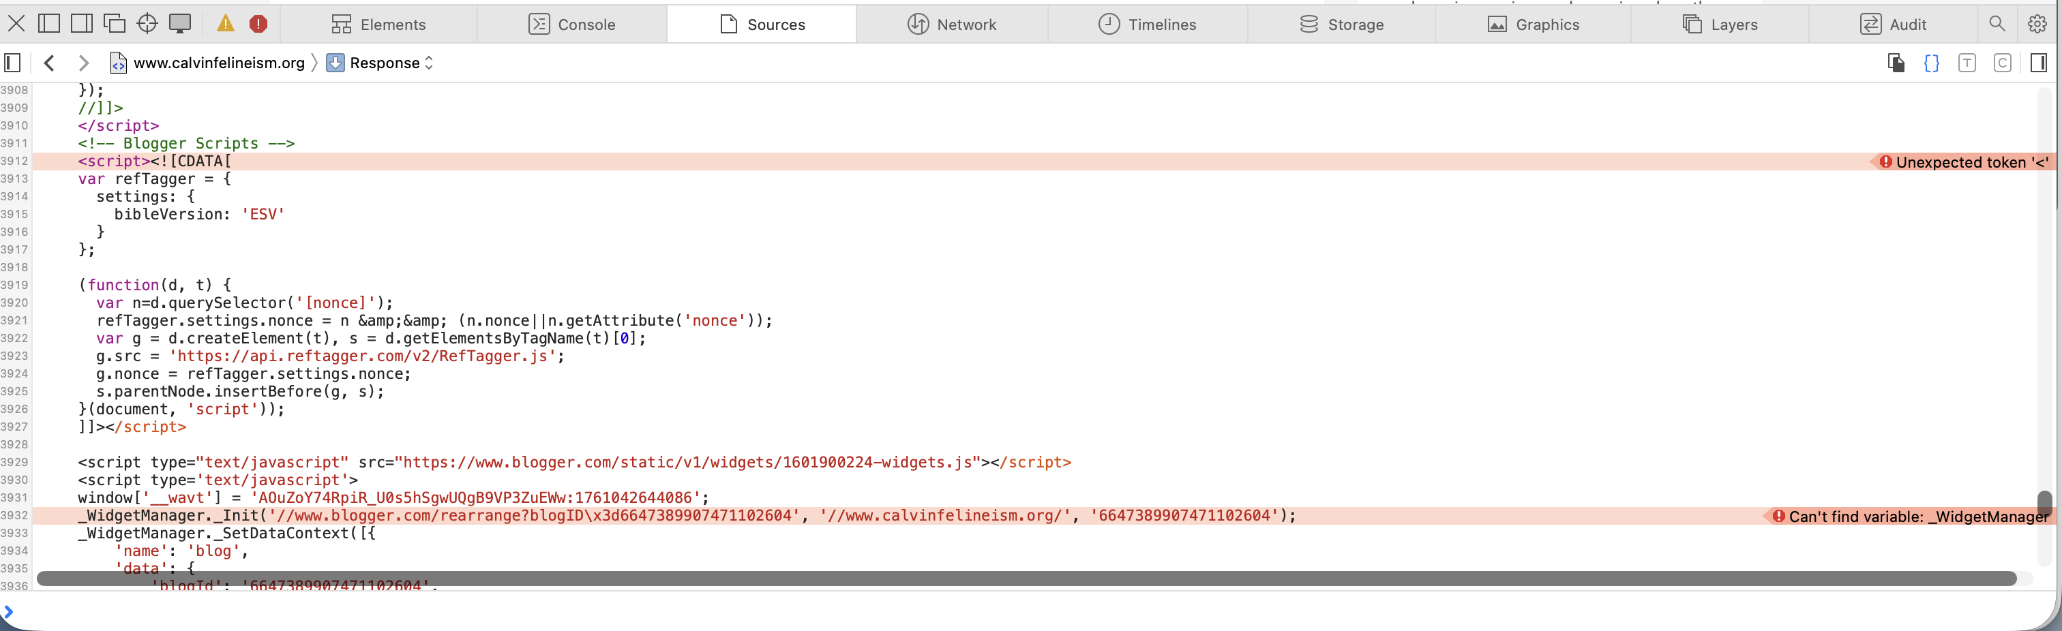Toggle the device settings monitor icon
This screenshot has height=631, width=2062.
click(180, 24)
